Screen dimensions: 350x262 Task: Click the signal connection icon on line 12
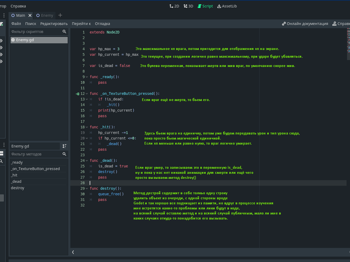click(x=77, y=94)
